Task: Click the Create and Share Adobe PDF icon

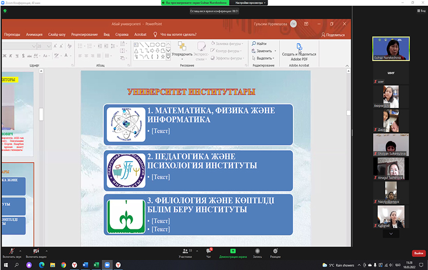Action: pos(299,48)
